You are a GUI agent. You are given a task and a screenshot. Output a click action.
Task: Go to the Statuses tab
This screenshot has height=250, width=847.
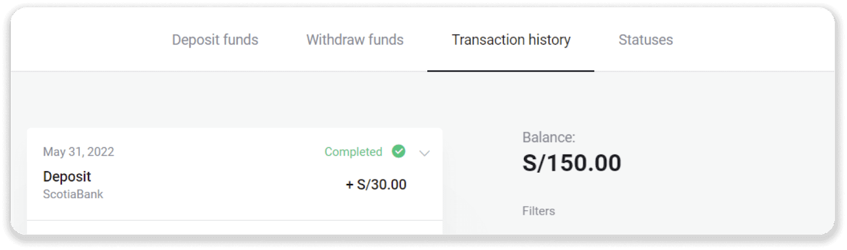pyautogui.click(x=645, y=40)
